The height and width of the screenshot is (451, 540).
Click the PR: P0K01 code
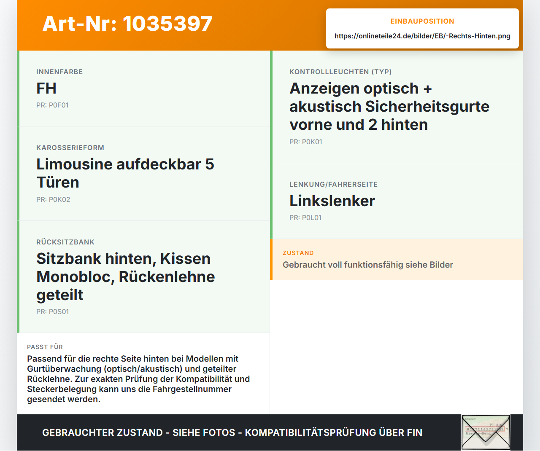pyautogui.click(x=306, y=142)
